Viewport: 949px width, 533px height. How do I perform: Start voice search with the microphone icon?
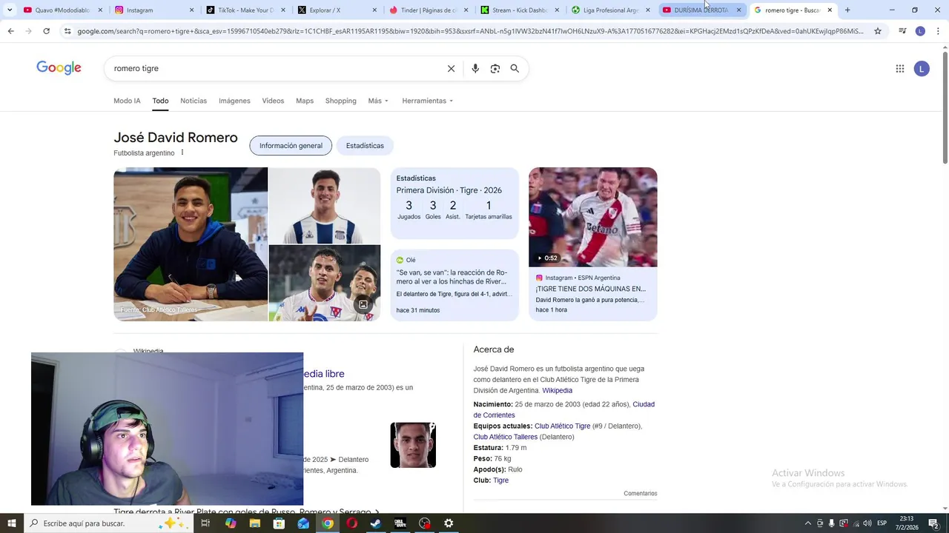(475, 68)
